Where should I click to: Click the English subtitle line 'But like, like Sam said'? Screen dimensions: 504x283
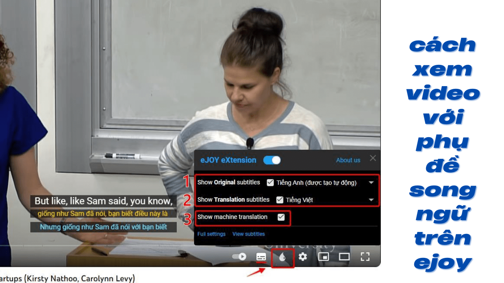(104, 201)
